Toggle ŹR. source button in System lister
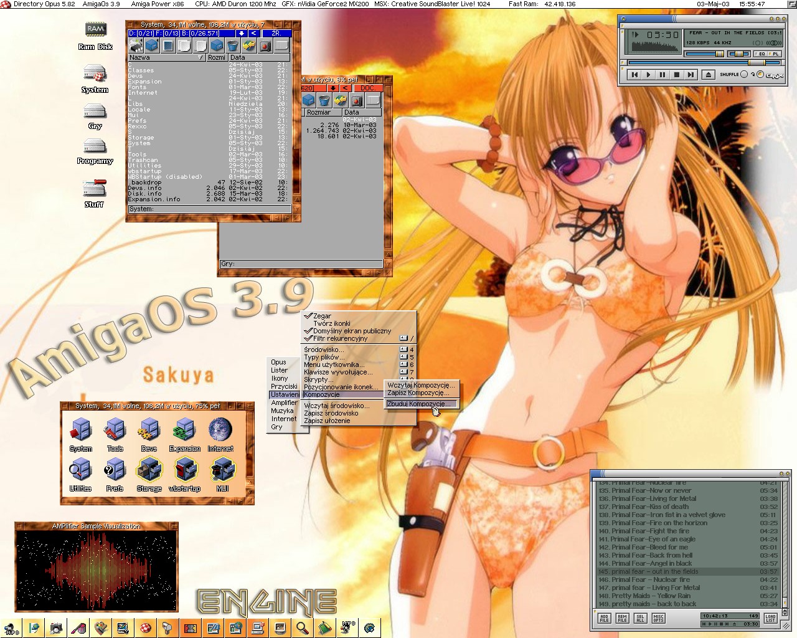 pos(276,33)
